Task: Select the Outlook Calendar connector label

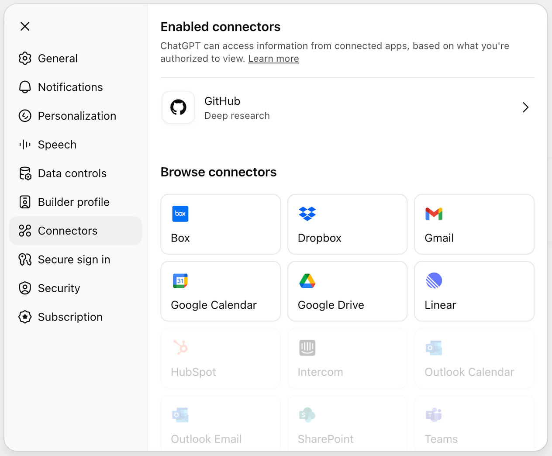Action: tap(469, 372)
